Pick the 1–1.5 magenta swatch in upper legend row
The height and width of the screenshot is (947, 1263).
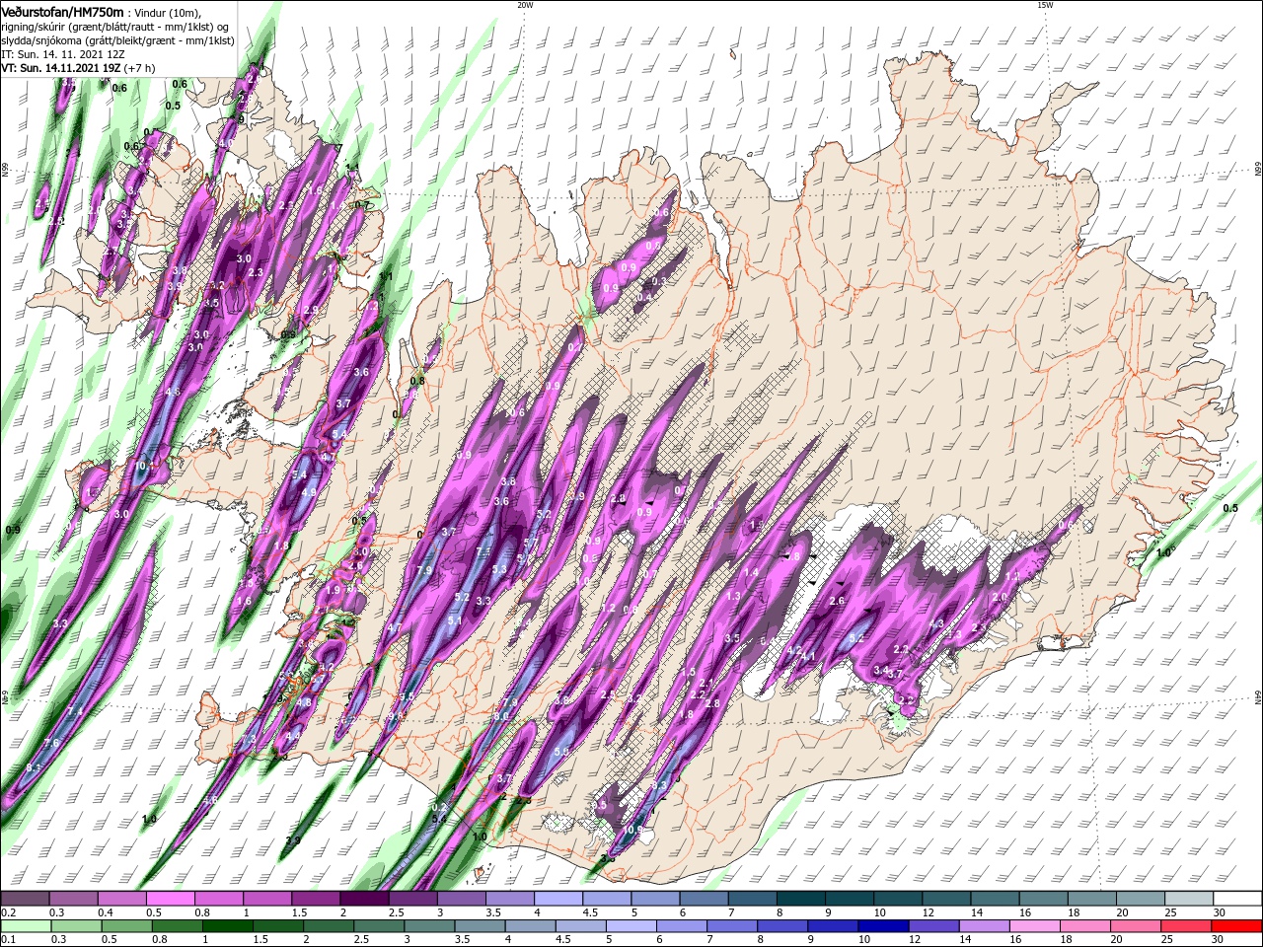pos(266,899)
